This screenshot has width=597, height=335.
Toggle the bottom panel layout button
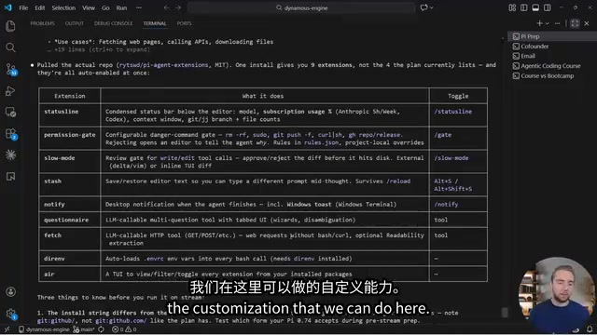tap(535, 7)
